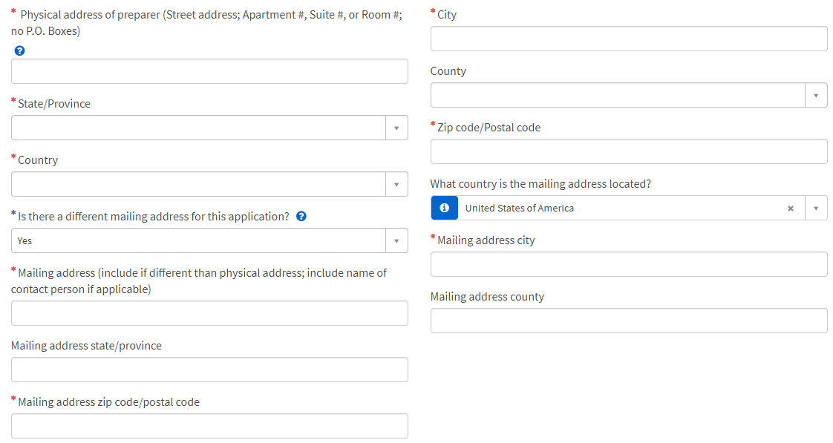The image size is (833, 443).
Task: Click help icon beside different mailing address question
Action: 301,217
